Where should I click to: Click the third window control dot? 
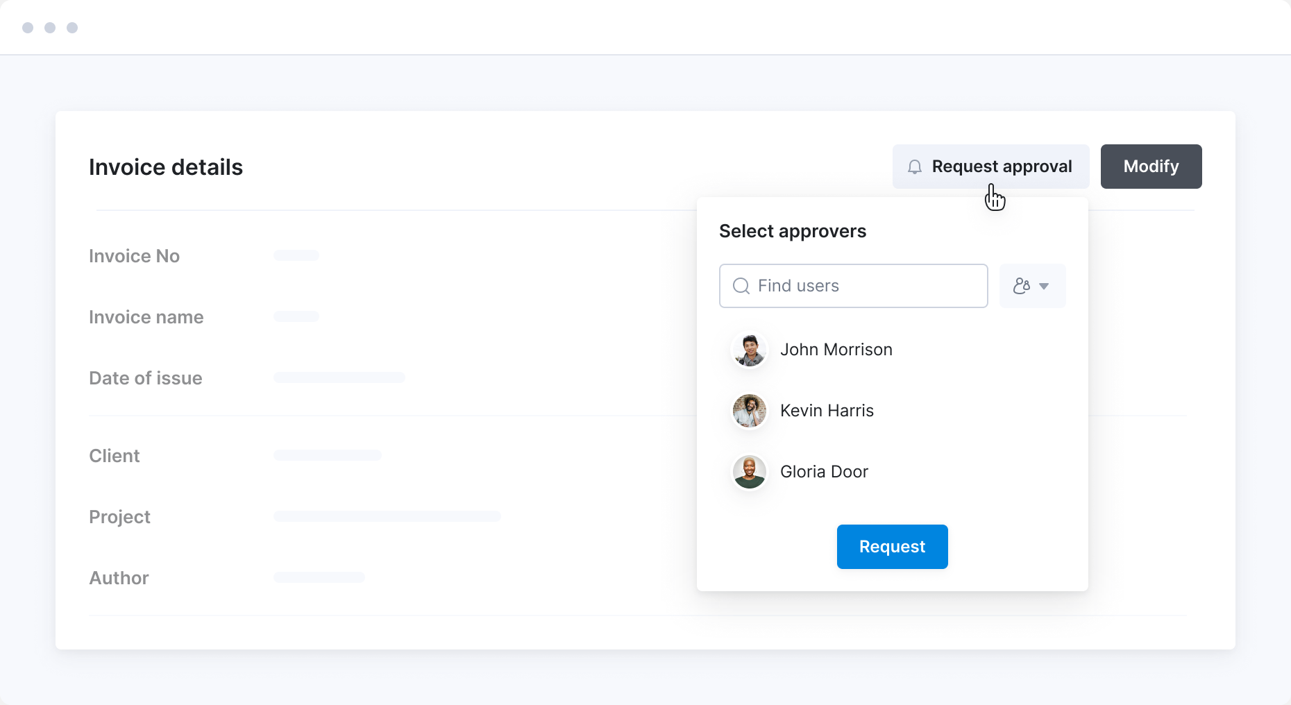(72, 28)
